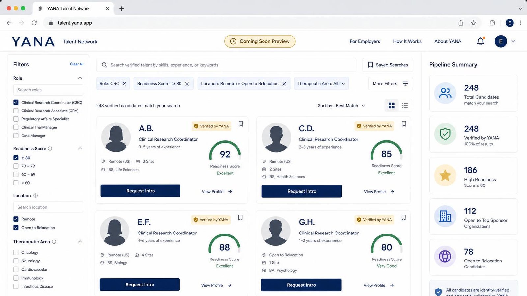This screenshot has height=296, width=527.
Task: Uncheck Open to Relocation checkbox
Action: click(x=16, y=228)
